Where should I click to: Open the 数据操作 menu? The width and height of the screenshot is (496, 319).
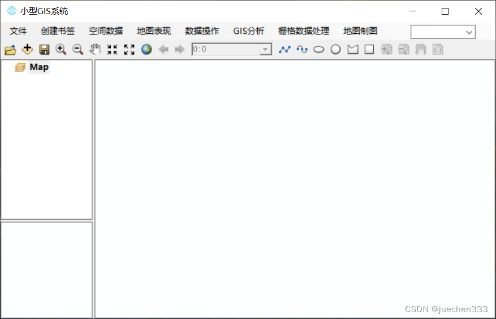[202, 31]
